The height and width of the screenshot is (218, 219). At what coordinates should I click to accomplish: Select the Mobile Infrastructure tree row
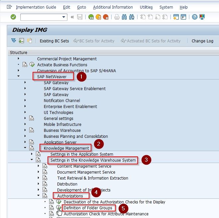[62, 124]
